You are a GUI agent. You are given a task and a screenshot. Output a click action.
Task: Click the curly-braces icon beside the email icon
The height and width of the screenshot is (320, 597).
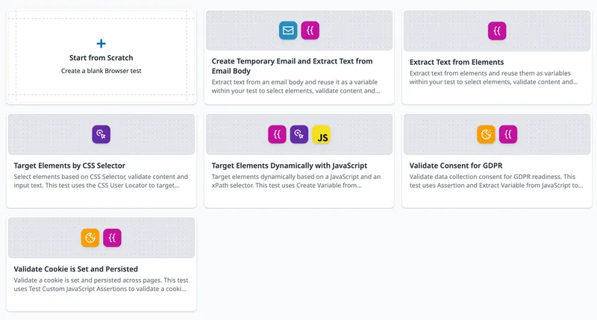tap(310, 31)
